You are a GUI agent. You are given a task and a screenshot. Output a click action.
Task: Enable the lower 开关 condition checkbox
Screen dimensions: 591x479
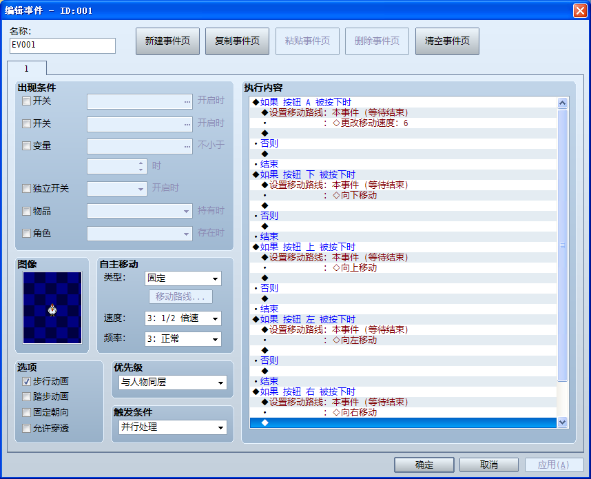point(26,123)
